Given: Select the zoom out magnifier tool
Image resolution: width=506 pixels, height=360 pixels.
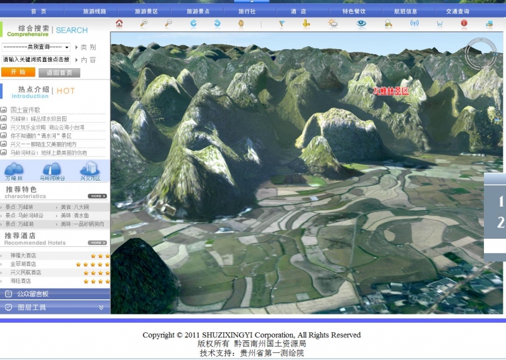Looking at the screenshot, I should point(168,23).
